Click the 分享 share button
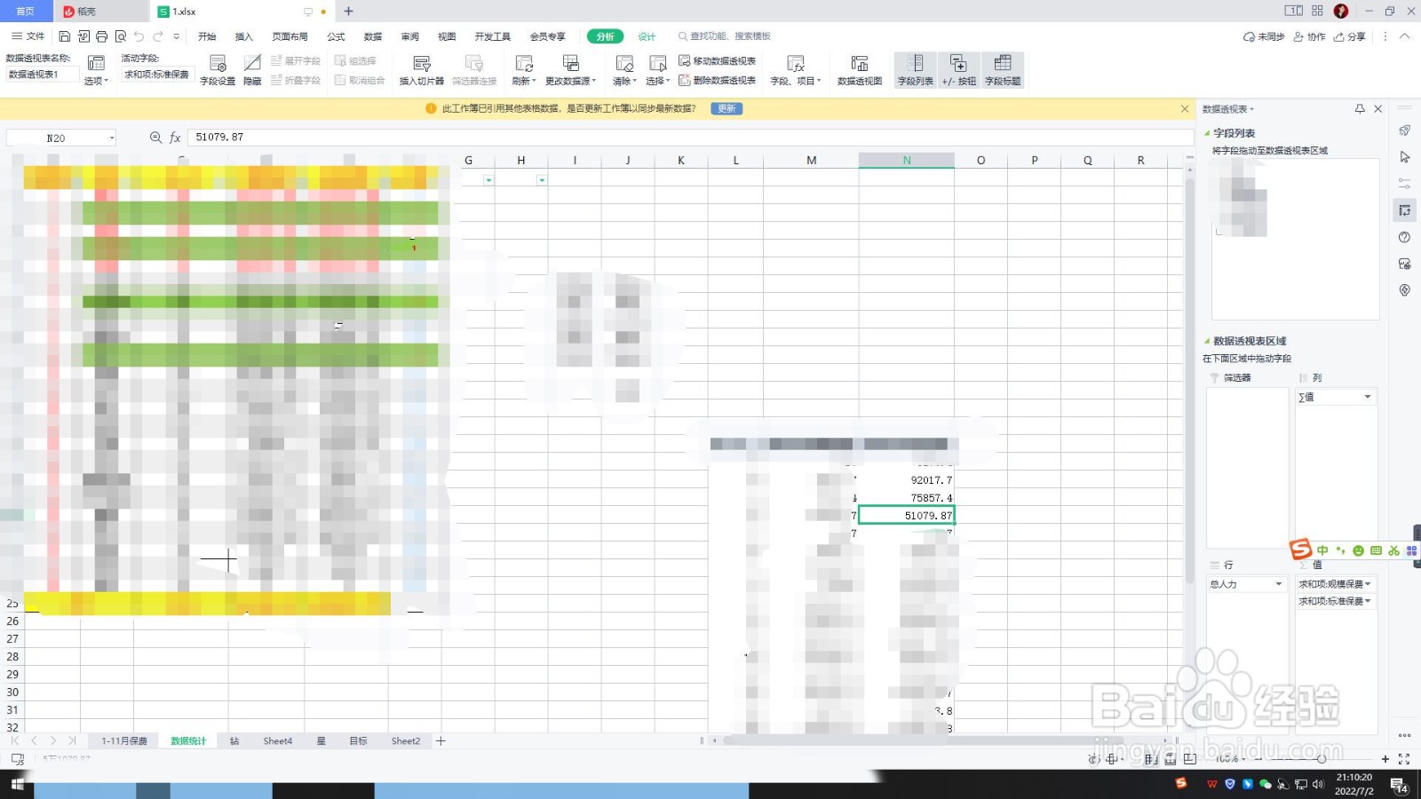Screen dimensions: 1421x799 (1350, 36)
